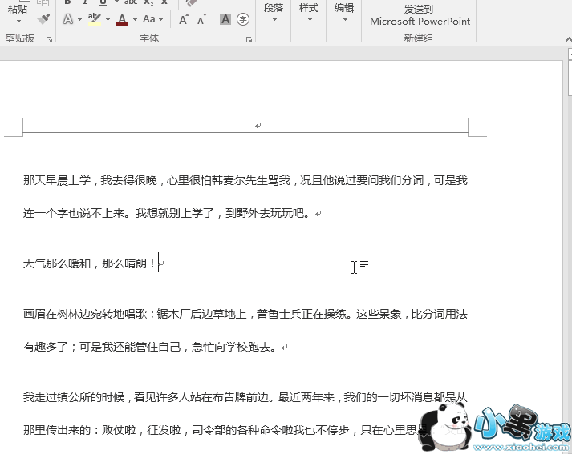Open the 剪贴板 clipboard dialog launcher
This screenshot has width=572, height=454.
(49, 39)
